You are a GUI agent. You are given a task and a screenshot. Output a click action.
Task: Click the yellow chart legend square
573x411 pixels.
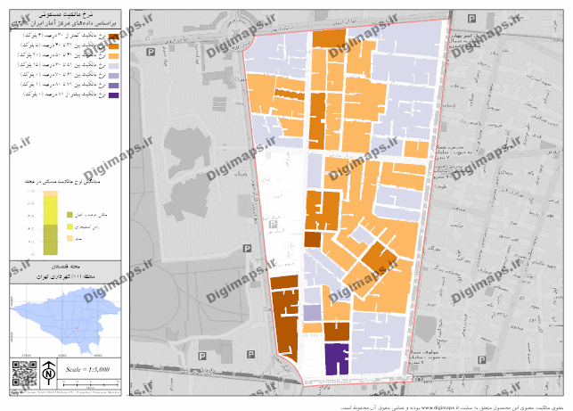[70, 226]
